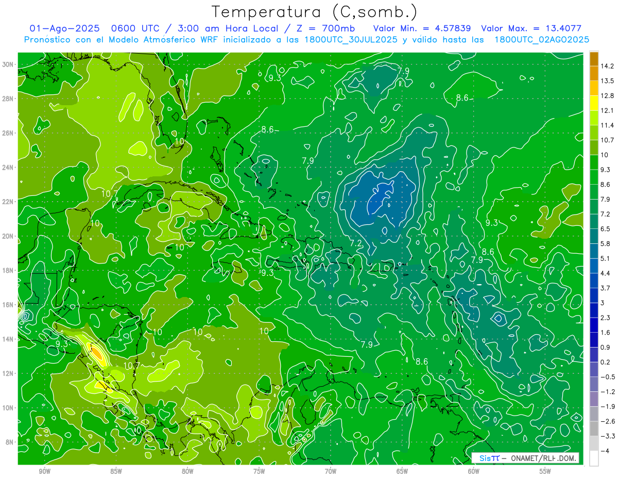The image size is (618, 478).
Task: Click the '55W' longitude axis label
Action: tap(545, 471)
